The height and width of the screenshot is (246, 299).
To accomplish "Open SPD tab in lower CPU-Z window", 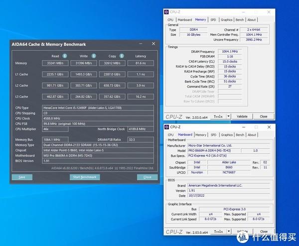I will coord(213,135).
